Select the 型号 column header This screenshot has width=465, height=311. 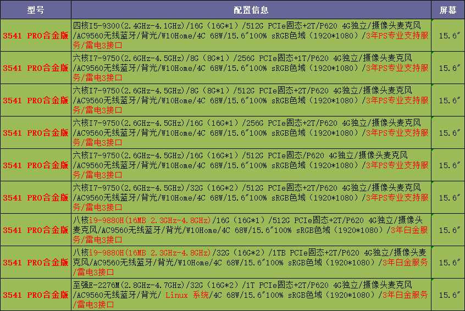coord(36,10)
